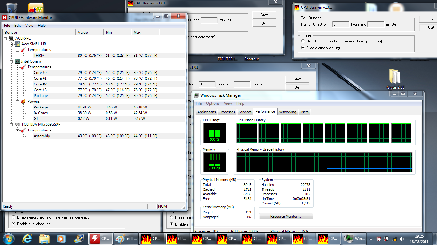Viewport: 437px width, 245px height.
Task: Click the McAfee shield tray icon
Action: pyautogui.click(x=379, y=239)
